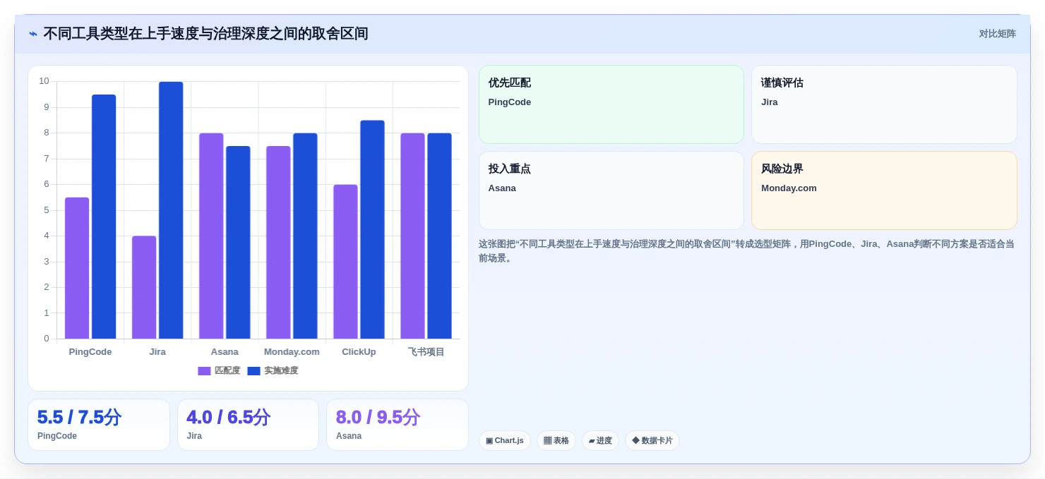Viewport: 1045px width, 479px height.
Task: Click Asana blue 实施难度 bar
Action: (x=238, y=242)
